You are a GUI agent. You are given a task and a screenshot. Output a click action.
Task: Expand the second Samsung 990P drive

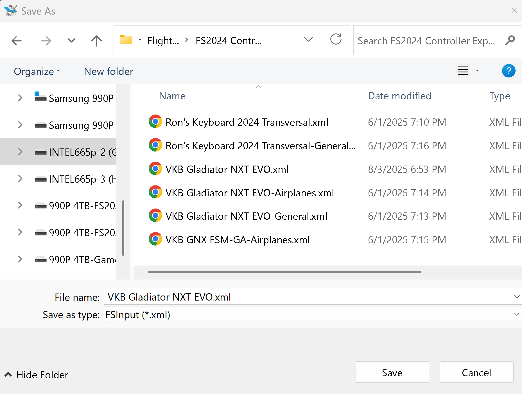pos(20,125)
